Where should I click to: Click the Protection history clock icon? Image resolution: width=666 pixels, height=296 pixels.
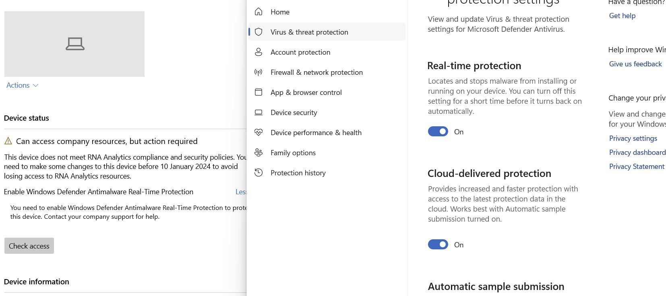click(x=259, y=173)
